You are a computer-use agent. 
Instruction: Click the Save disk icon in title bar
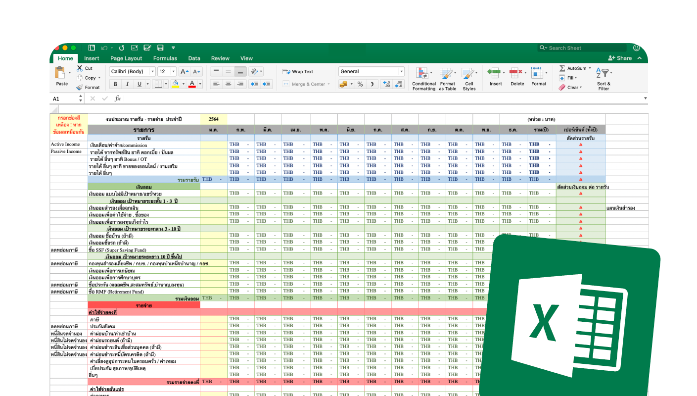pyautogui.click(x=160, y=48)
